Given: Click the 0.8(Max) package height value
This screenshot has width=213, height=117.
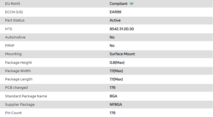Looking at the screenshot, I should pos(117,62).
